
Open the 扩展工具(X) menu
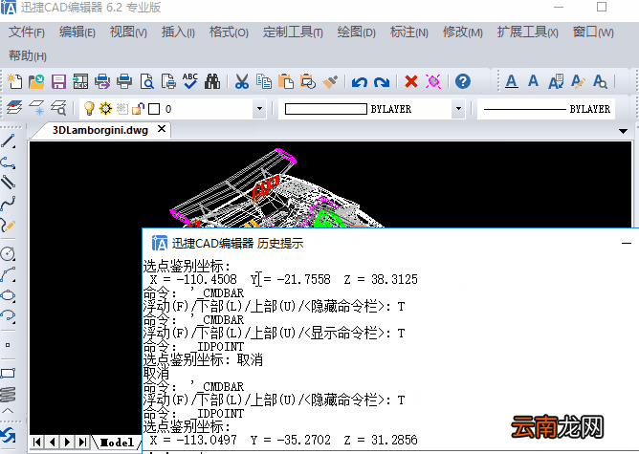point(527,32)
